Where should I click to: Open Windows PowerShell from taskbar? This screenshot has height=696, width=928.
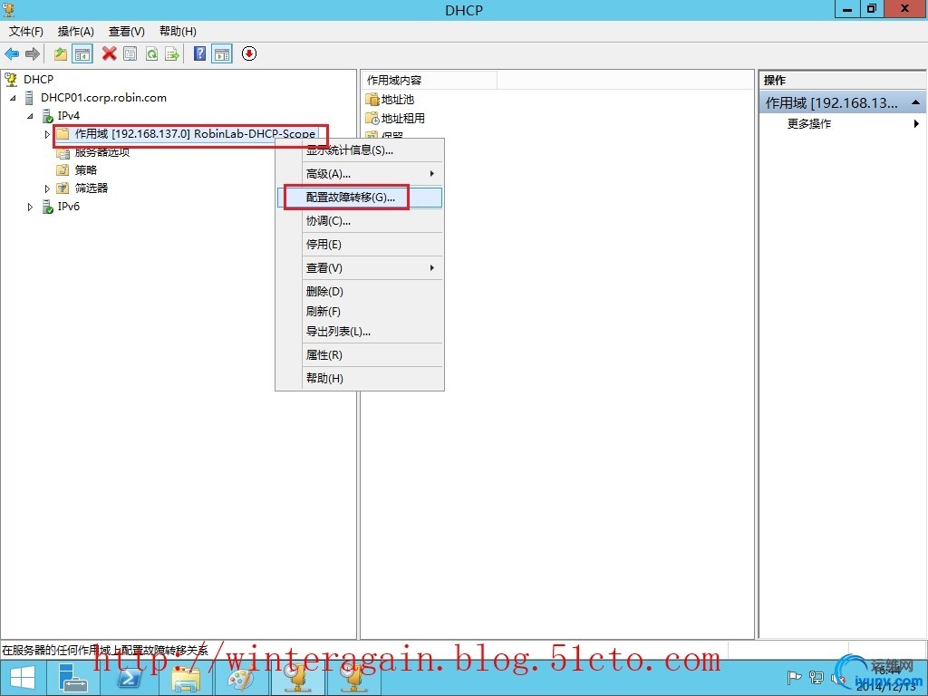coord(130,678)
